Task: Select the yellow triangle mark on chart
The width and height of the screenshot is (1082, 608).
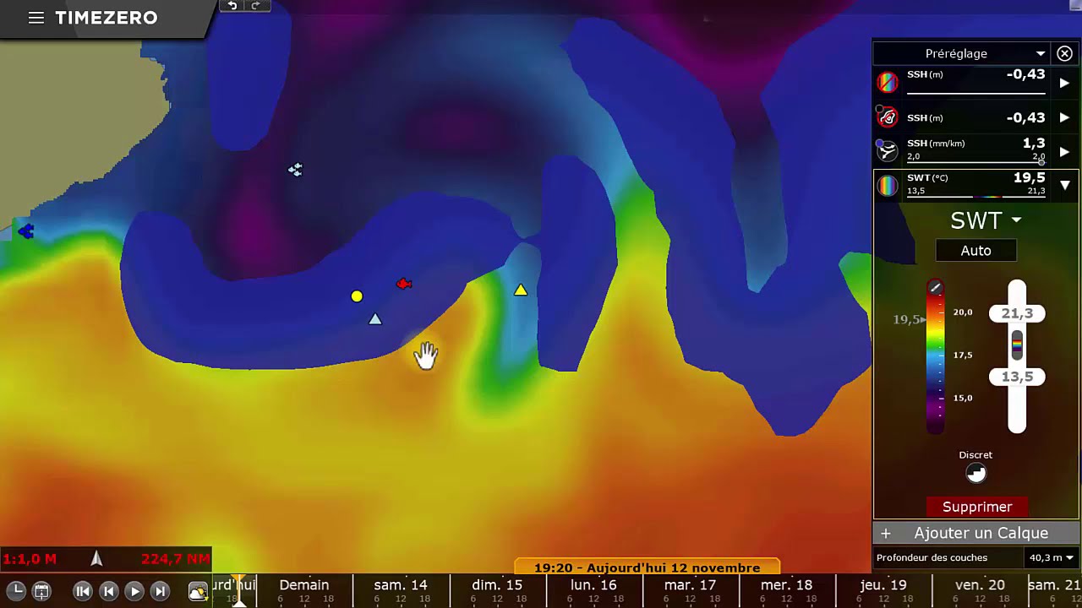Action: (521, 290)
